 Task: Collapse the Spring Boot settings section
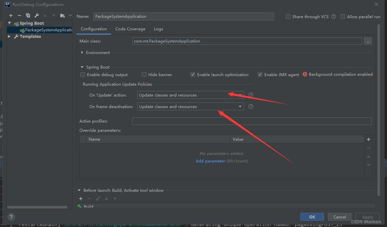point(82,67)
